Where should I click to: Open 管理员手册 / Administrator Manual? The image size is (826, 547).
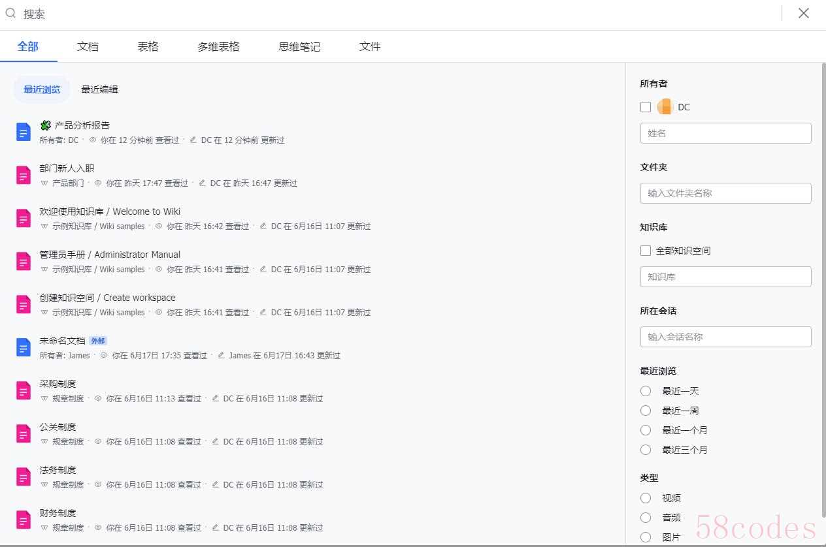coord(110,255)
